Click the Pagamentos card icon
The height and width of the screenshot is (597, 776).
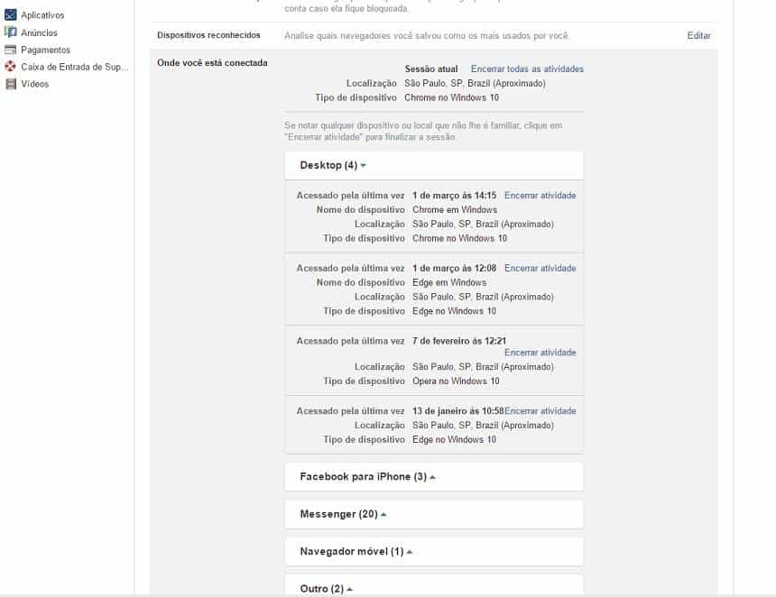[11, 50]
